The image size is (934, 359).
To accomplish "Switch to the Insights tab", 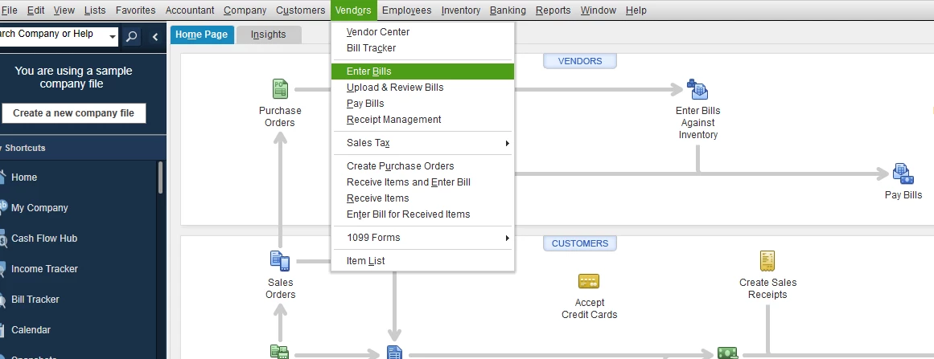I will [x=269, y=35].
